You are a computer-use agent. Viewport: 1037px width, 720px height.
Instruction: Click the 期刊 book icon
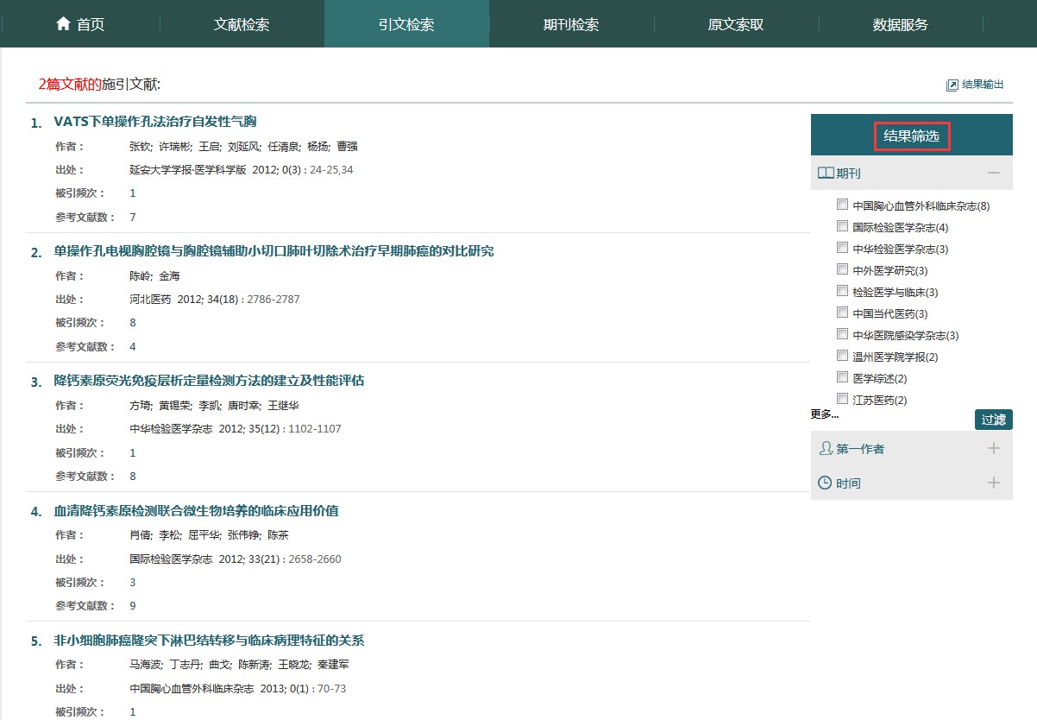pos(826,173)
